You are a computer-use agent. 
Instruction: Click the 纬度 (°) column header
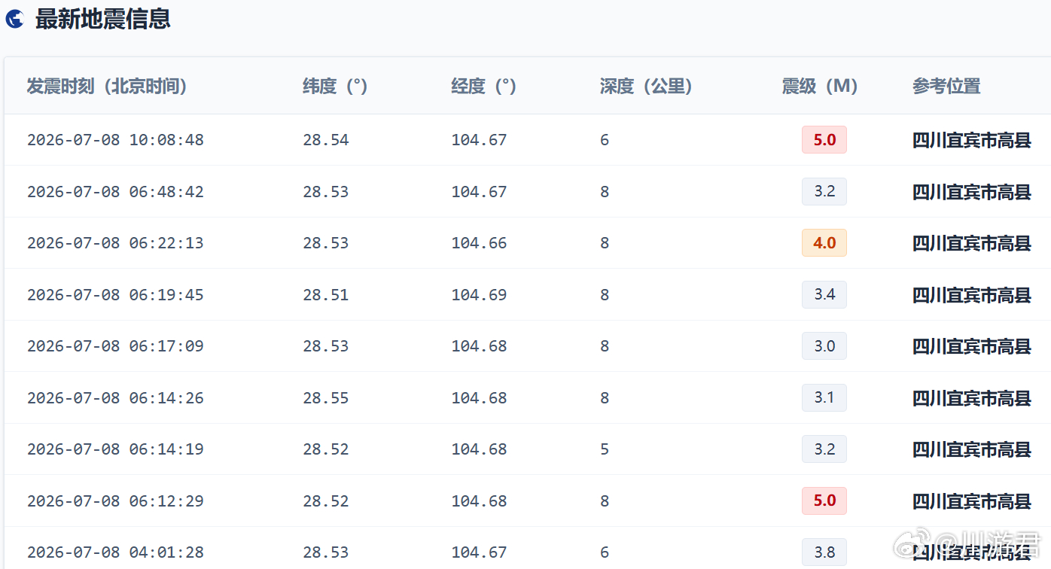335,87
